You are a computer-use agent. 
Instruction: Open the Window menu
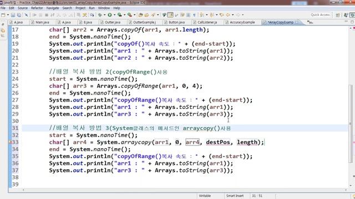click(104, 8)
